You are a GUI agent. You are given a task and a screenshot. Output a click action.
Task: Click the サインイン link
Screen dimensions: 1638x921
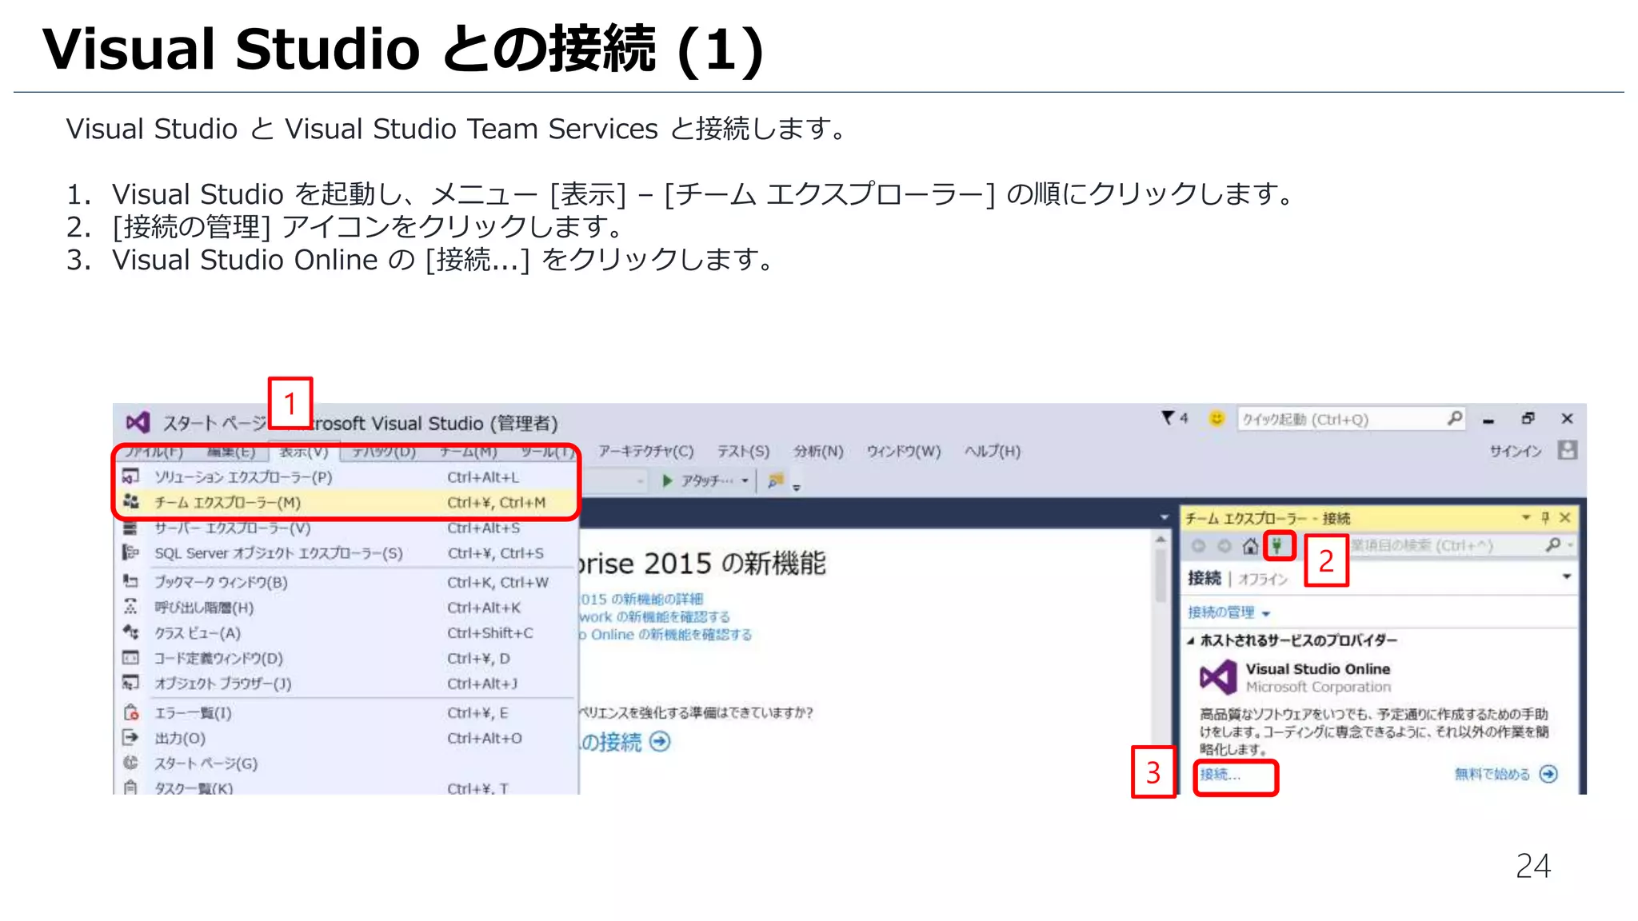(1516, 451)
